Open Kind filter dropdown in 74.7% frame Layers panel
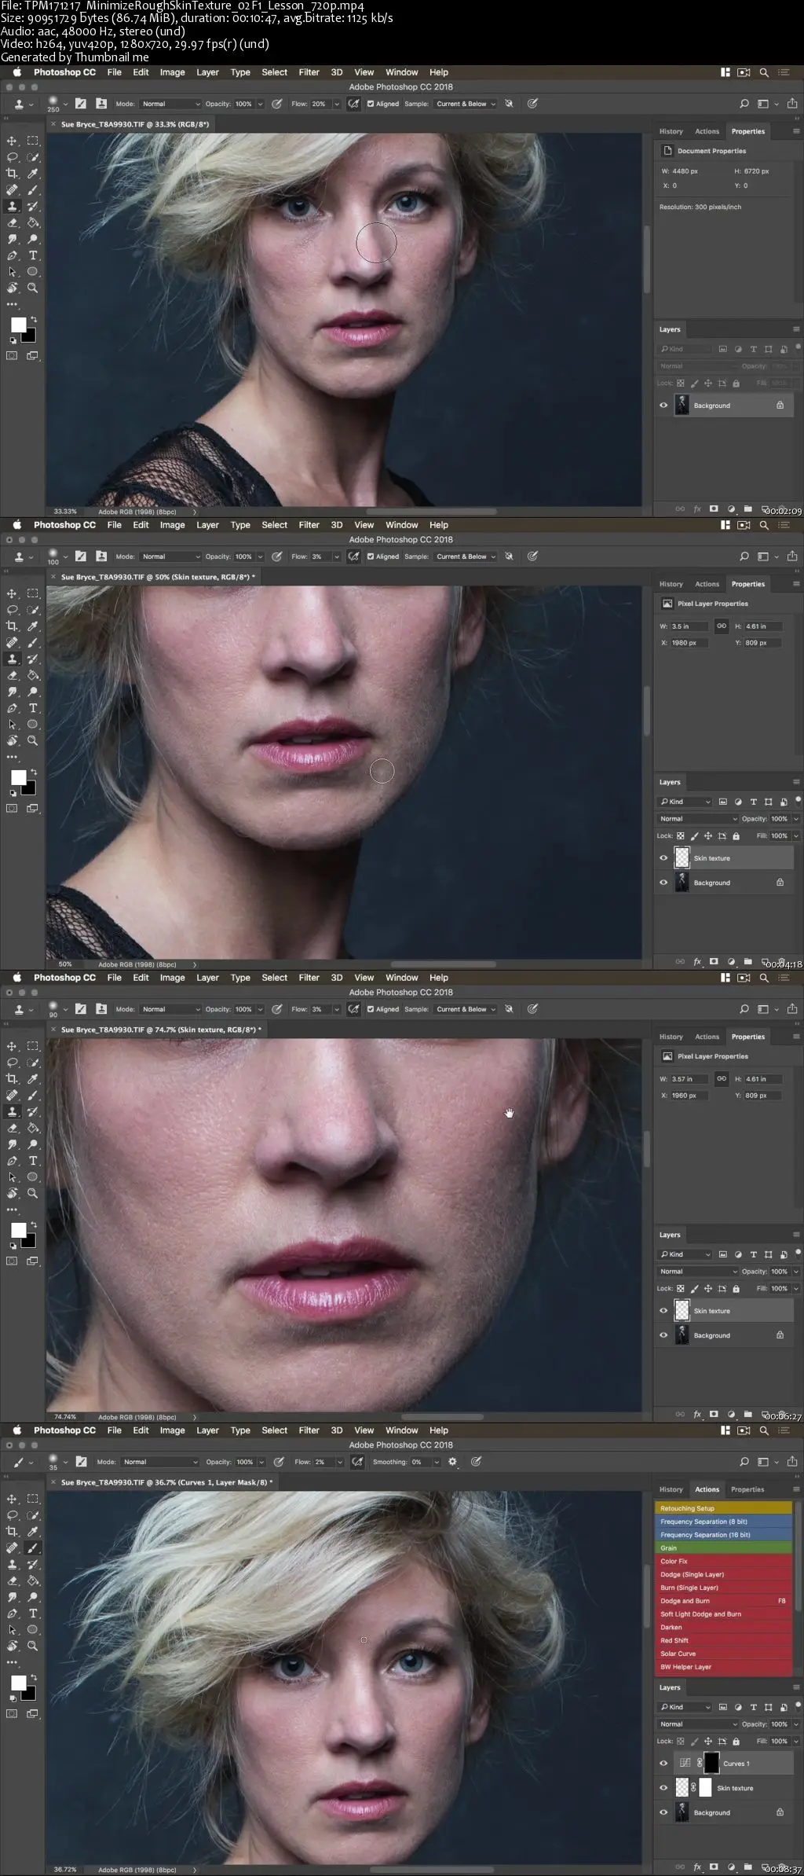 (x=685, y=1254)
